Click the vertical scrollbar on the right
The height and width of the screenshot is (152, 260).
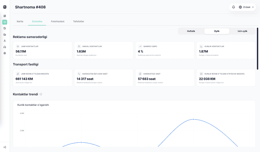point(258,49)
